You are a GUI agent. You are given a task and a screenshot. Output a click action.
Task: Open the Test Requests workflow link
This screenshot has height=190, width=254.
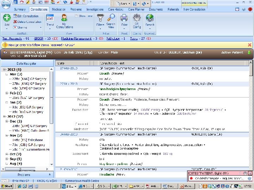(12, 39)
